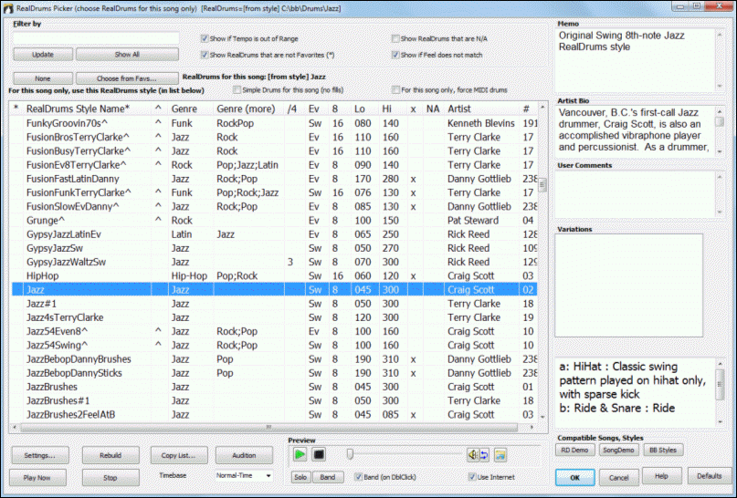Toggle Show if Feel does not match
The width and height of the screenshot is (737, 498).
pyautogui.click(x=395, y=55)
